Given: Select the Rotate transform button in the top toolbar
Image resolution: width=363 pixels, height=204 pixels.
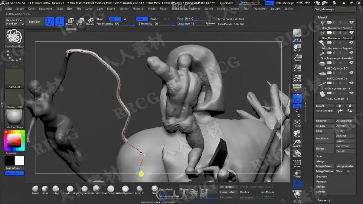Looking at the screenshot, I should (90, 21).
